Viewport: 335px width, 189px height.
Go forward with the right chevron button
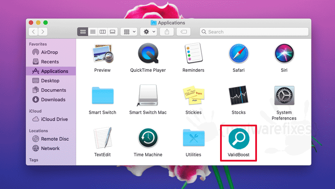pyautogui.click(x=43, y=32)
